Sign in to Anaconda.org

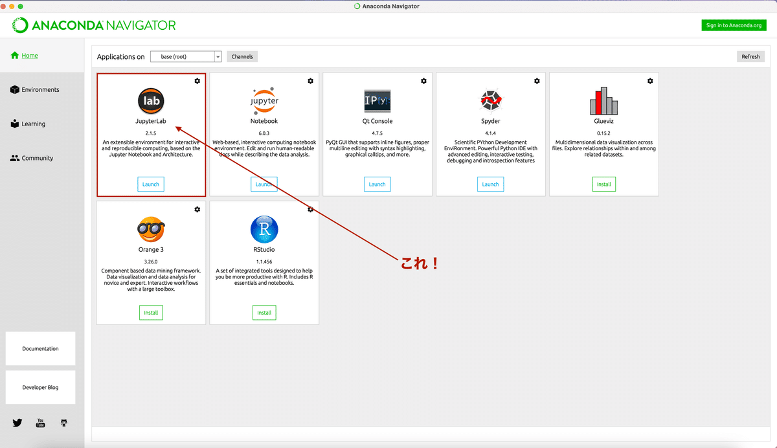(x=734, y=25)
